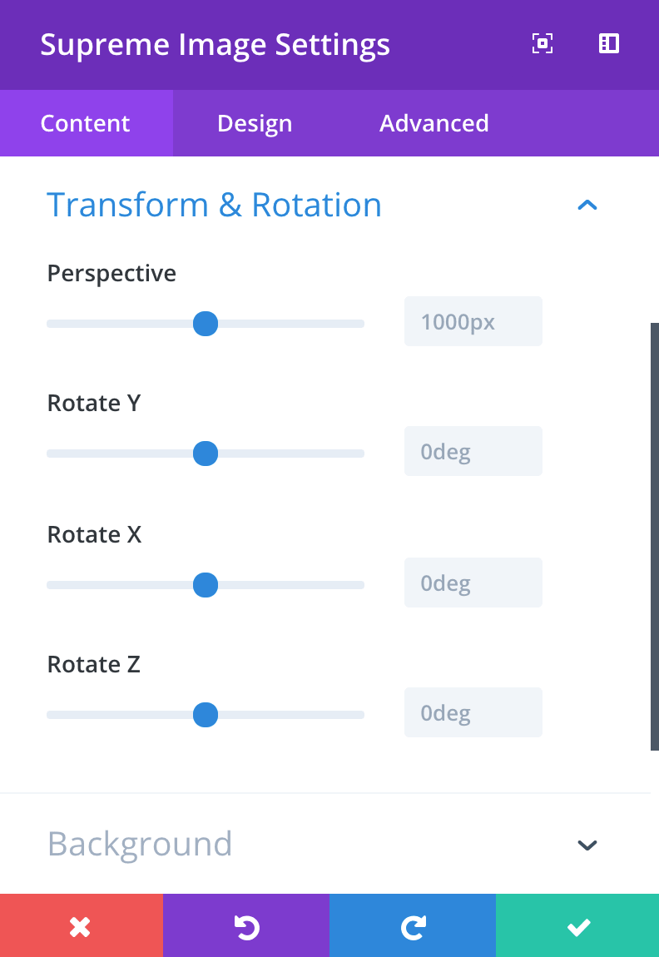The image size is (659, 957).
Task: Click the Rotate X slider handle
Action: pyautogui.click(x=206, y=585)
